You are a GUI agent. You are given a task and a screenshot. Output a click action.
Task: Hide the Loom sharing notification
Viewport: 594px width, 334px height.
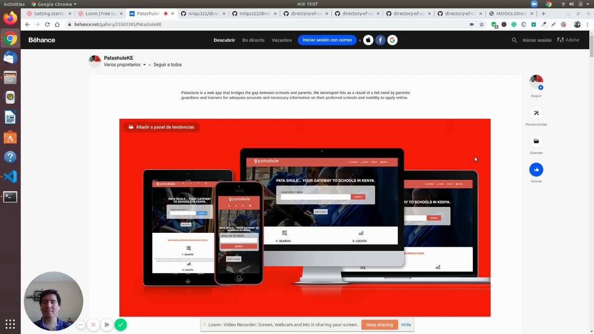[406, 325]
